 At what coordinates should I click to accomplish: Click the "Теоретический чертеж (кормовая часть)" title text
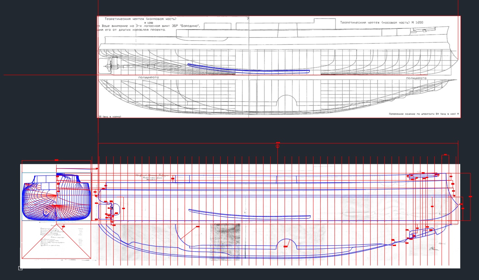pos(140,19)
